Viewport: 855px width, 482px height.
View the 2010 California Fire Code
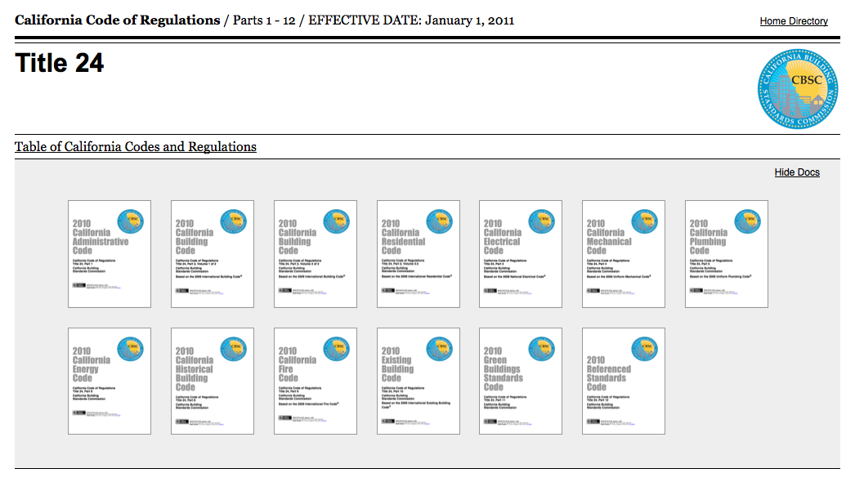tap(316, 382)
